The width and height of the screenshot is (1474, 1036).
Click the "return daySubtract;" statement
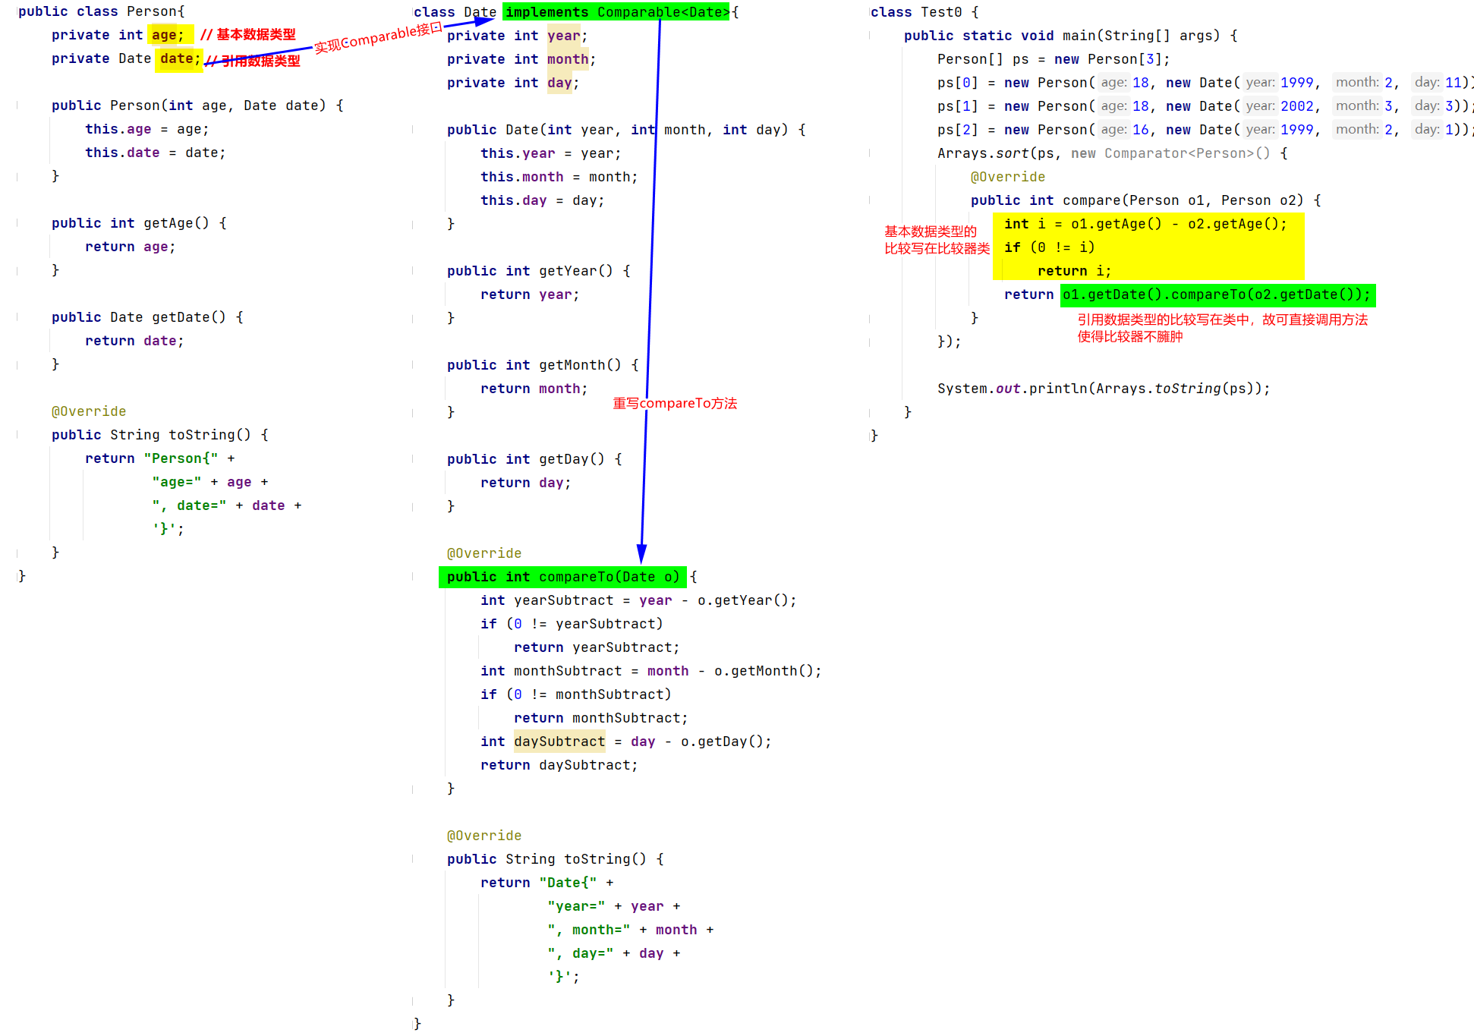(x=559, y=765)
